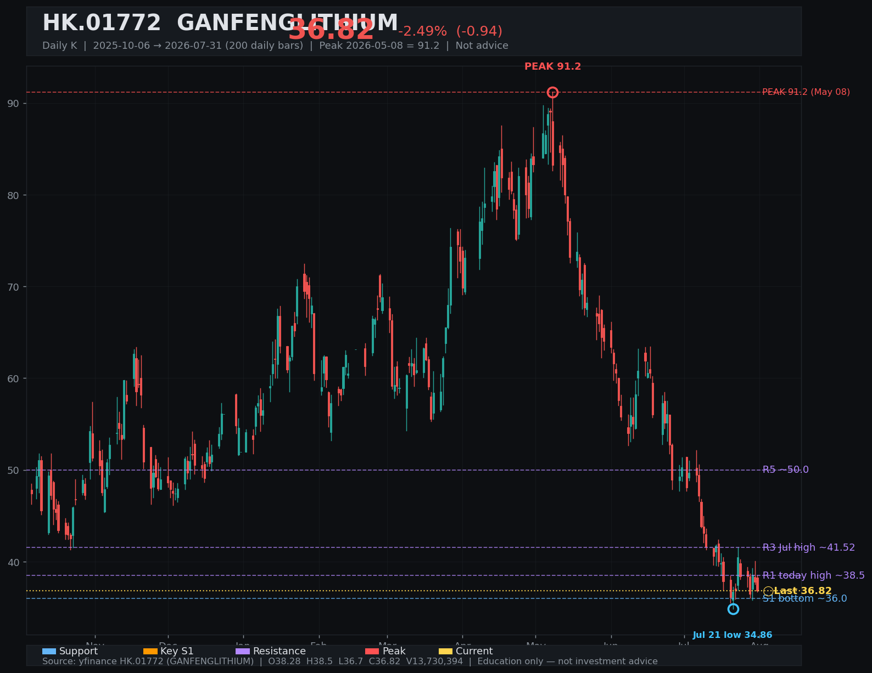Click the "Source: yfinance HK.01772 (GANFENGLITHIUM)" footer text
Screen dimensions: 872x673
tap(148, 661)
